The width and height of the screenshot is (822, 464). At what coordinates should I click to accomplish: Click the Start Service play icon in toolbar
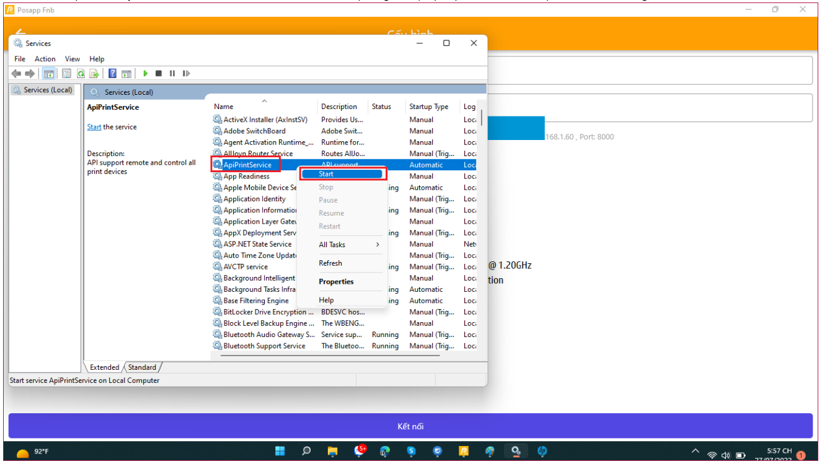[x=146, y=73]
